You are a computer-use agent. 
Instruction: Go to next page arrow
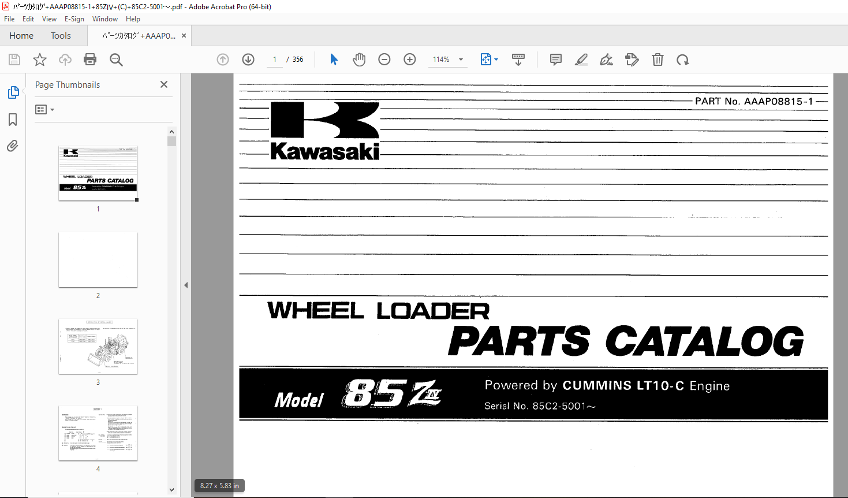(x=248, y=60)
